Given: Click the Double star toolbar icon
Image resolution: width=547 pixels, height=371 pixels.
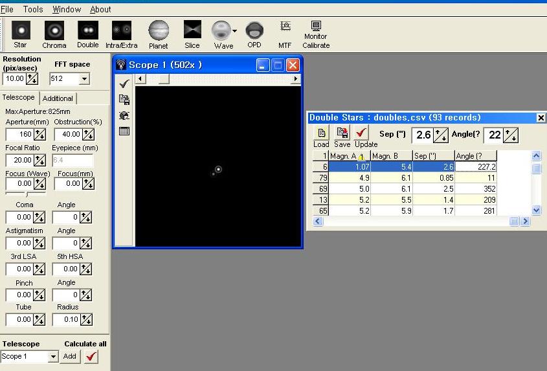Looking at the screenshot, I should 88,34.
